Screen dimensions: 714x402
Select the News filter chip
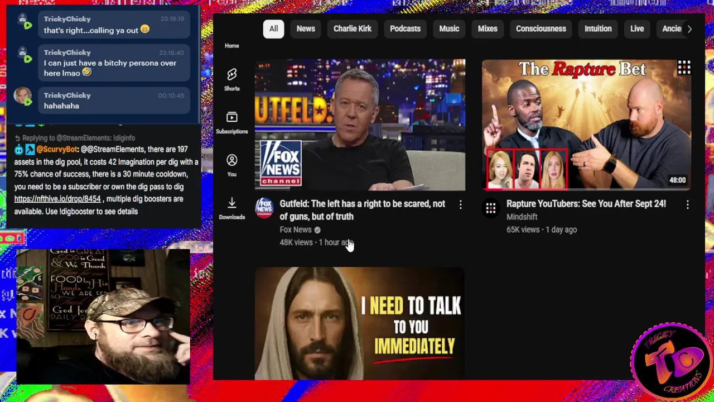point(306,29)
